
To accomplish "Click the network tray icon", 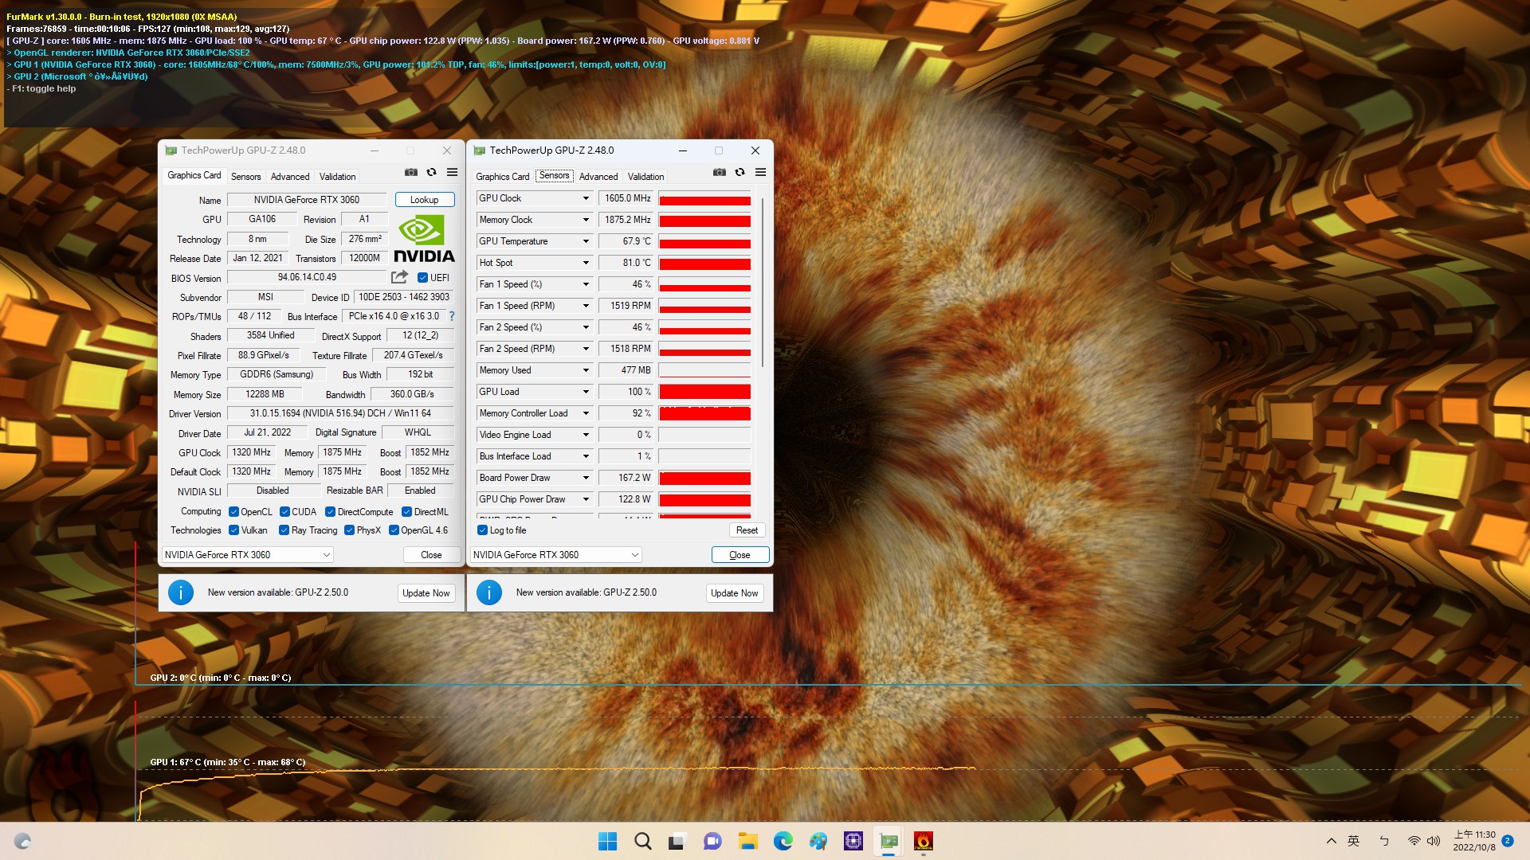I will pos(1414,841).
